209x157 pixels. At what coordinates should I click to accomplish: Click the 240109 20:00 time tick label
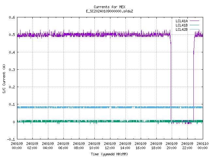[171, 146]
